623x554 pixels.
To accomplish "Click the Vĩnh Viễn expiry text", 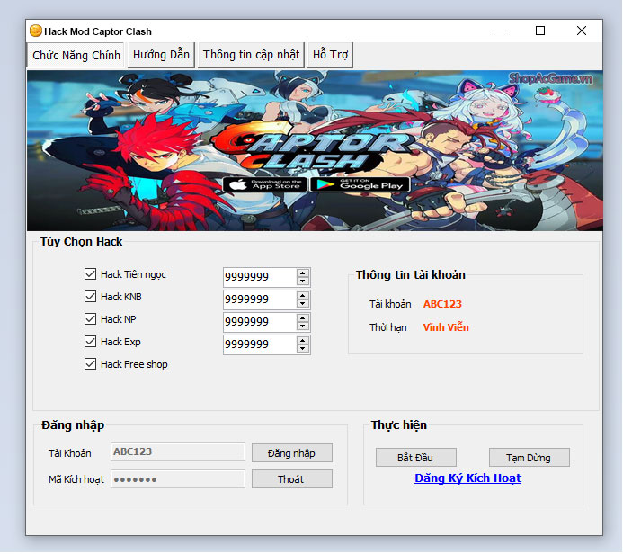I will [x=446, y=327].
